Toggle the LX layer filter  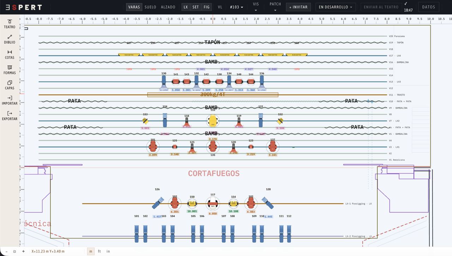point(186,7)
